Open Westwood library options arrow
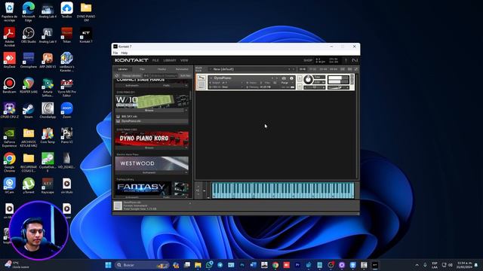The width and height of the screenshot is (483, 271). click(x=186, y=172)
